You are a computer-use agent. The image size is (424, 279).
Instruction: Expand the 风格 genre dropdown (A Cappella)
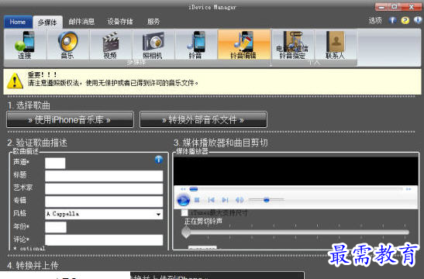tap(158, 214)
